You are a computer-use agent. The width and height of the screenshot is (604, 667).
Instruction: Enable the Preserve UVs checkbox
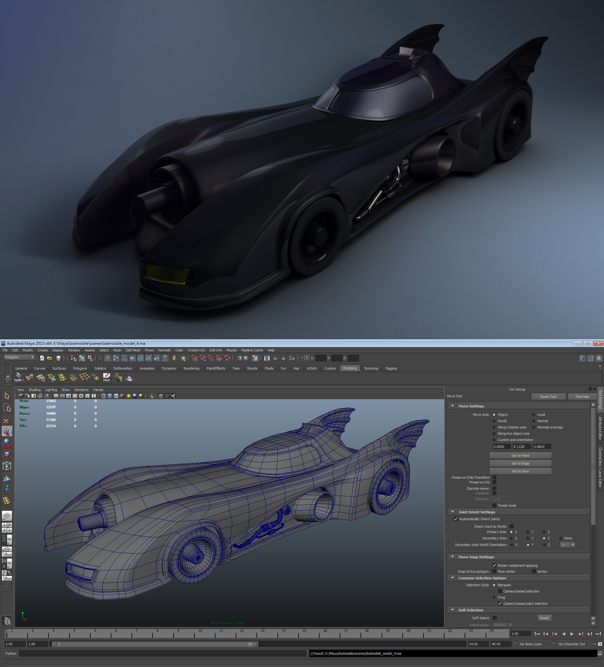tap(494, 482)
